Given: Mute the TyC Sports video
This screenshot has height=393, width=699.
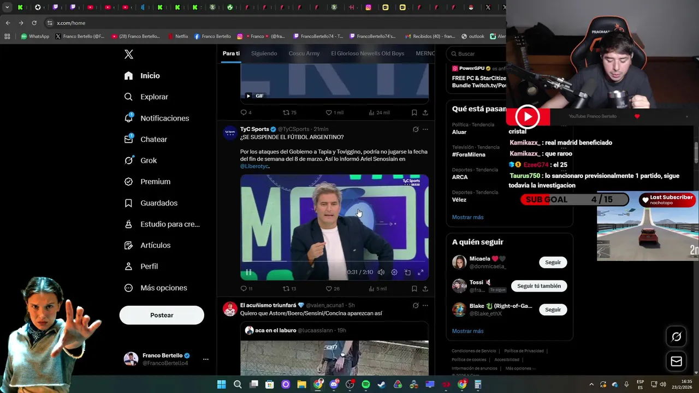Looking at the screenshot, I should tap(381, 272).
